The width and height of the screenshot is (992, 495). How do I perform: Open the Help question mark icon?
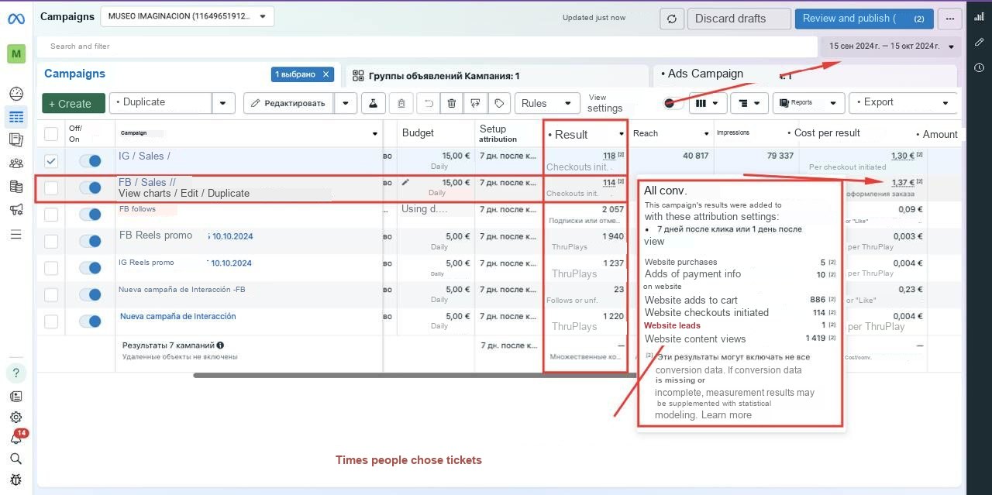(x=16, y=373)
